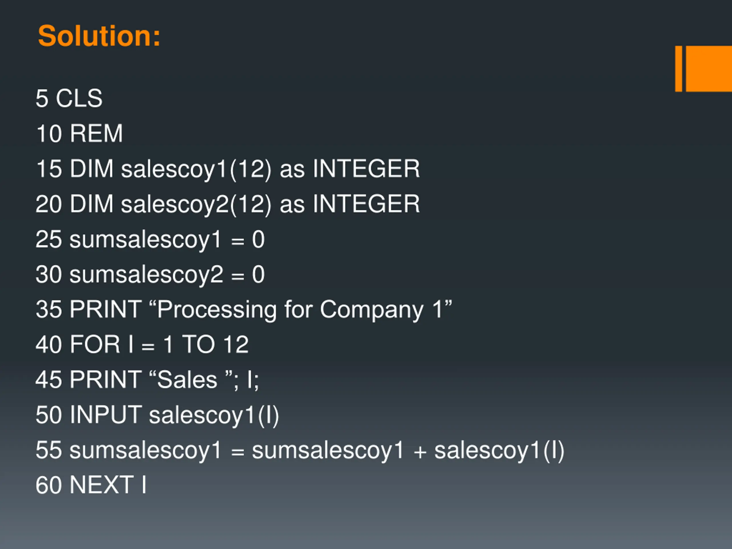
Task: Click the "40 FOR I = 1 TO 12" line
Action: tap(142, 345)
